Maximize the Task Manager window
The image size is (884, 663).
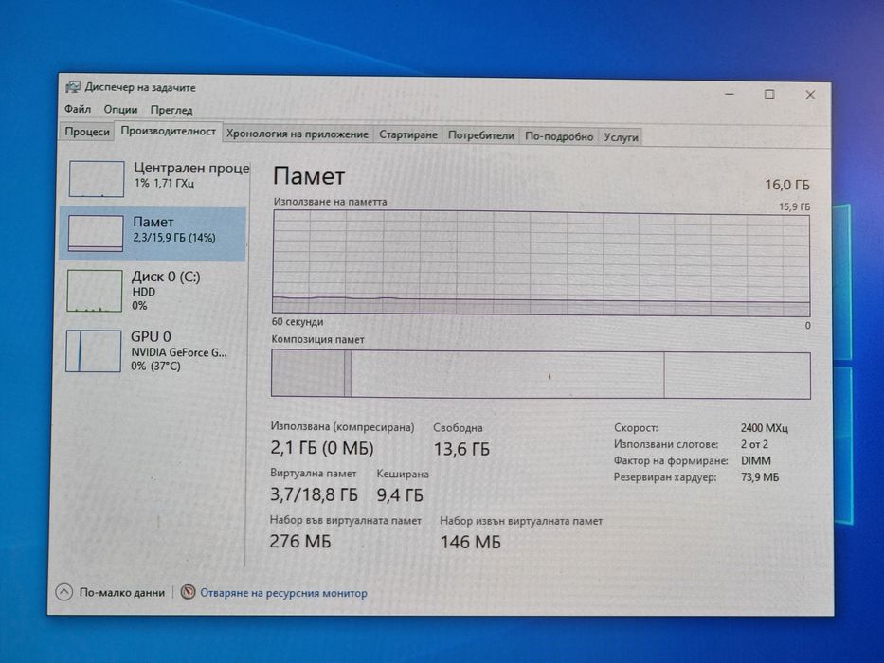click(769, 94)
